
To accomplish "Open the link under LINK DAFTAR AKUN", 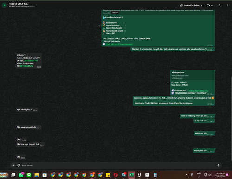I will coord(119,44).
